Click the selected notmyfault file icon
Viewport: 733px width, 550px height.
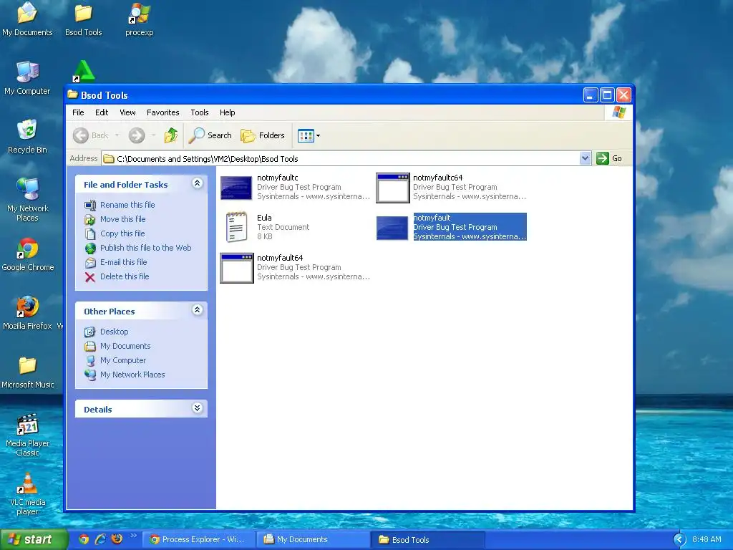coord(392,228)
